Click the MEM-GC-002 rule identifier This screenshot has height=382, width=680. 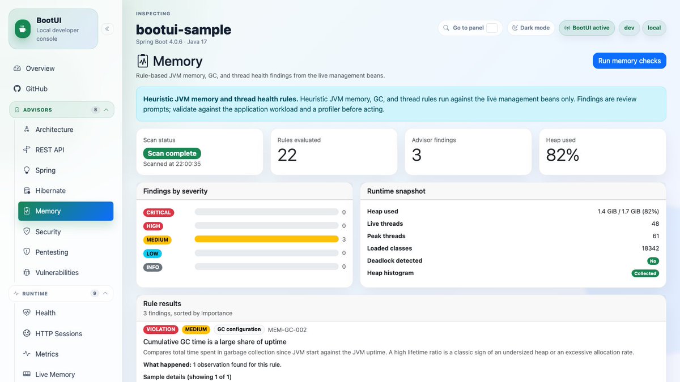[x=287, y=329]
